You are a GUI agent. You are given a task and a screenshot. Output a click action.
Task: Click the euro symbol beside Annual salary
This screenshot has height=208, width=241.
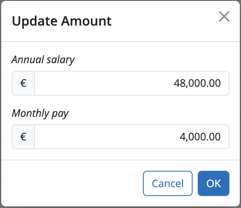click(x=23, y=83)
